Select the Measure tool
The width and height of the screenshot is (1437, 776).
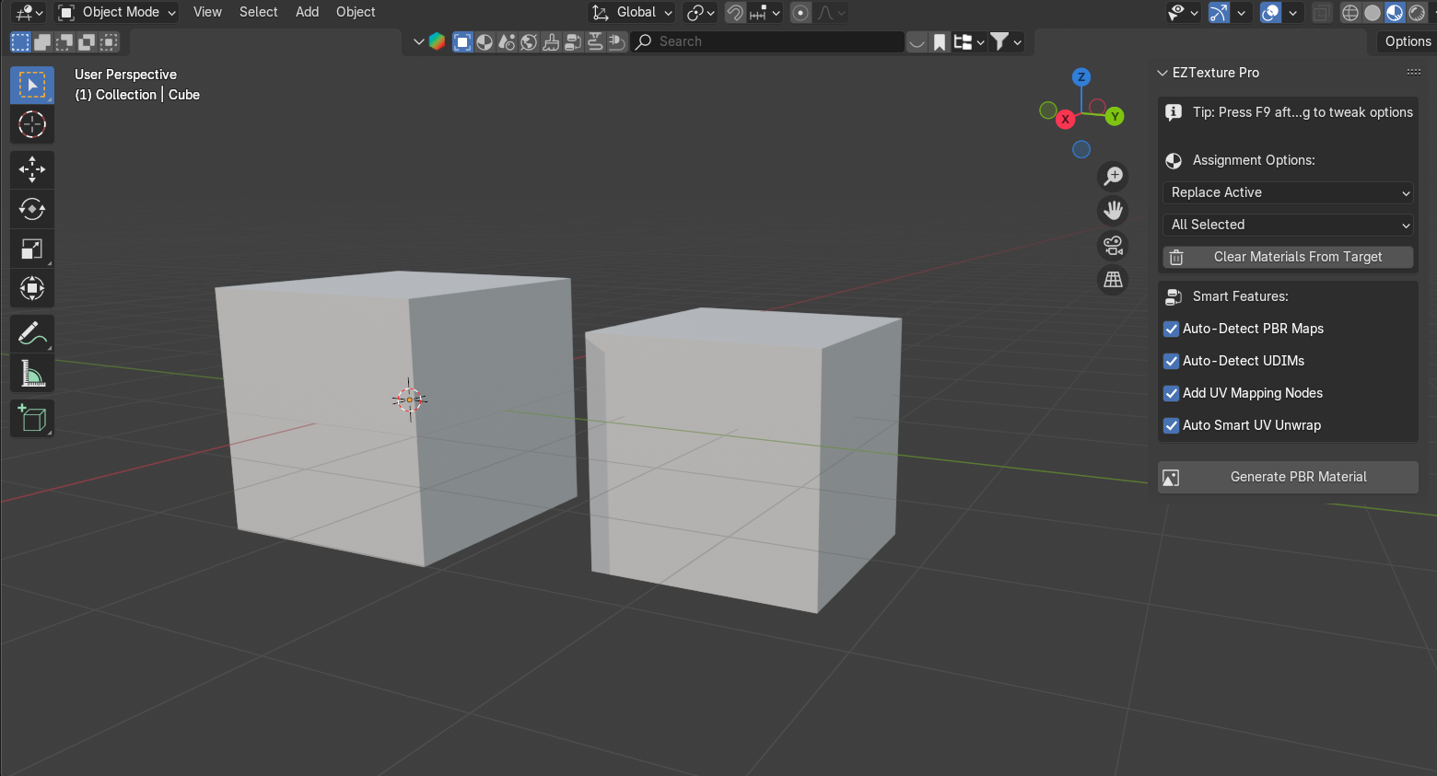tap(32, 373)
